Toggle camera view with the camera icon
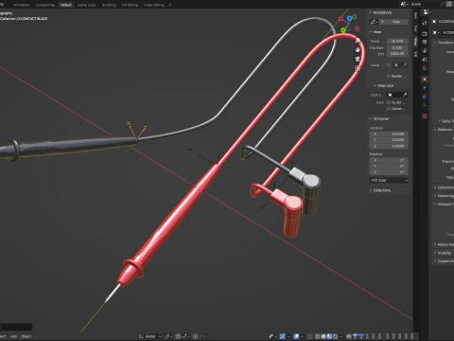The height and width of the screenshot is (341, 454). pyautogui.click(x=358, y=59)
